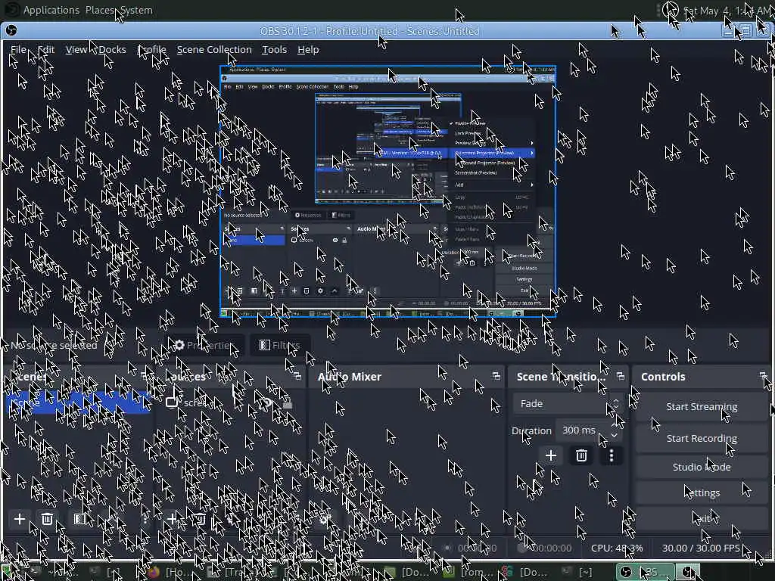Click Start Streaming button
Image resolution: width=775 pixels, height=581 pixels.
coord(702,406)
